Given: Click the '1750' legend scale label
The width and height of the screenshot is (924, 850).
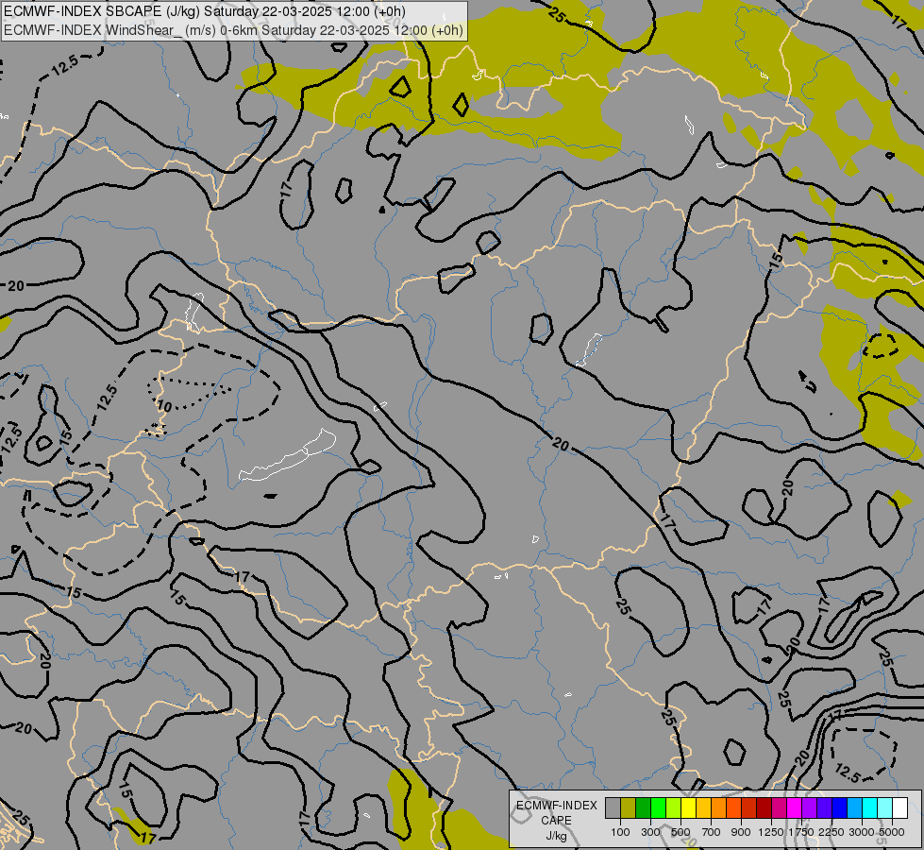Looking at the screenshot, I should click(801, 832).
